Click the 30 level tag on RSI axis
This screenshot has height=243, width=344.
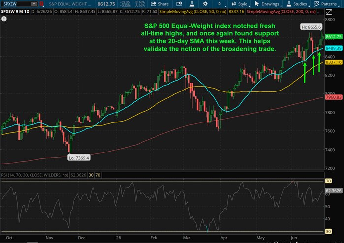(x=328, y=231)
